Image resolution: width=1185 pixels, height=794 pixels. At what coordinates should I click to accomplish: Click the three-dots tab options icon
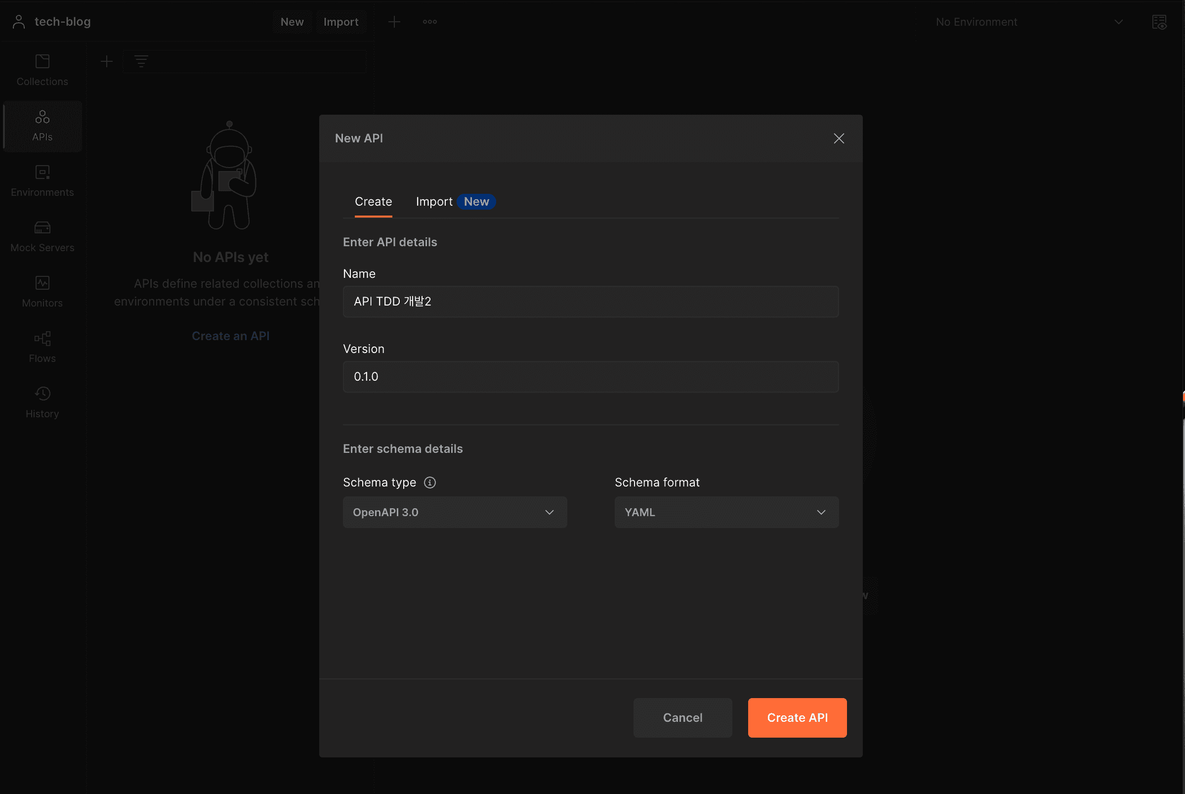click(429, 22)
